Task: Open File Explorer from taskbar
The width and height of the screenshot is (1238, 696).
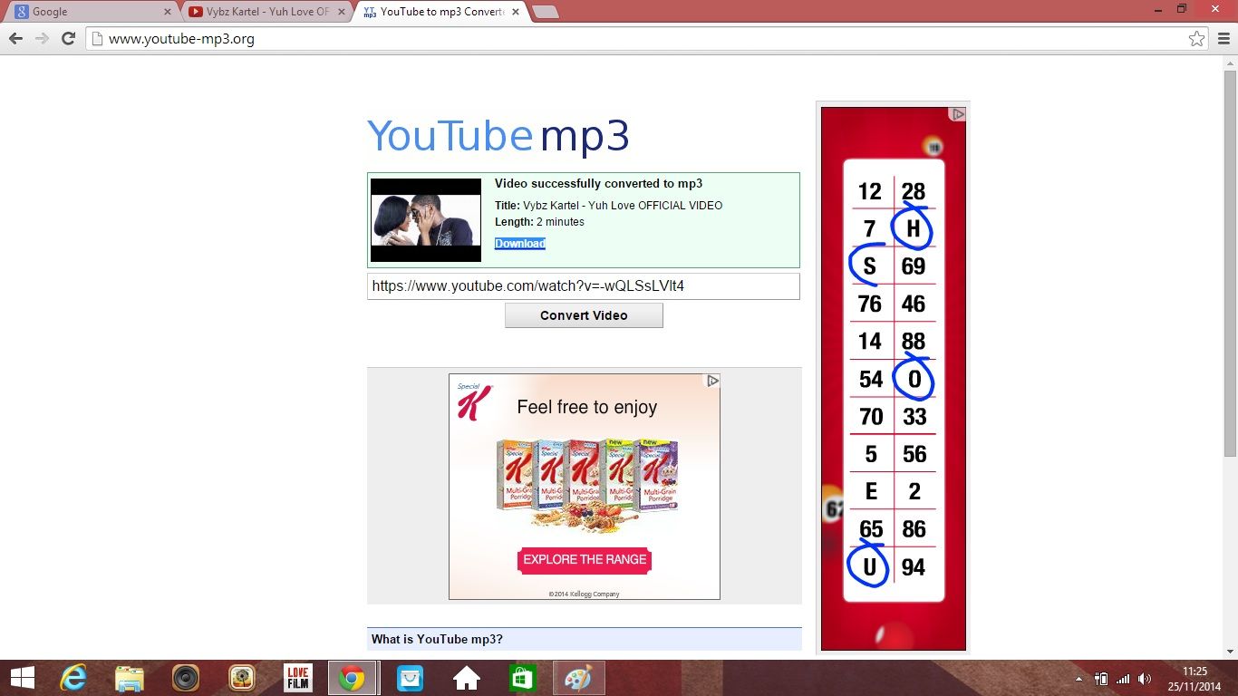Action: pos(130,678)
